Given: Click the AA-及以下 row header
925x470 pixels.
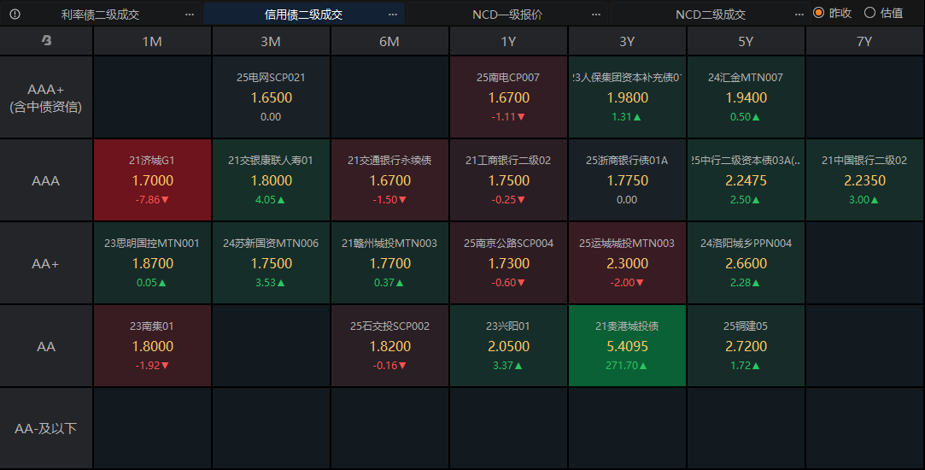Looking at the screenshot, I should click(x=46, y=428).
